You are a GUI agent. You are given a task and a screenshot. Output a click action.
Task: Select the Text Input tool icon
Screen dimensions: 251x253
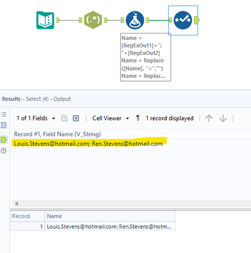point(46,20)
